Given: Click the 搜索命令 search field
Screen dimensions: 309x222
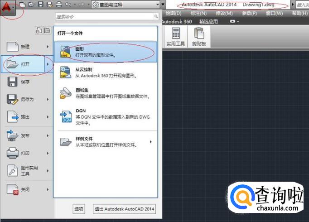Looking at the screenshot, I should click(x=105, y=17).
